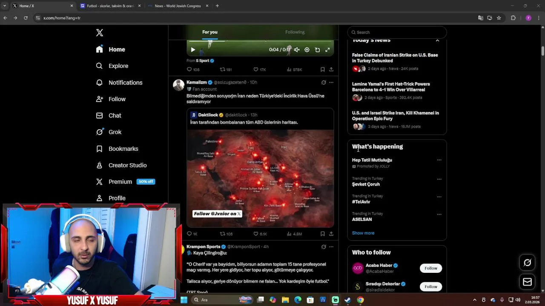This screenshot has height=306, width=545.
Task: Open Chat in the sidebar
Action: tap(109, 116)
